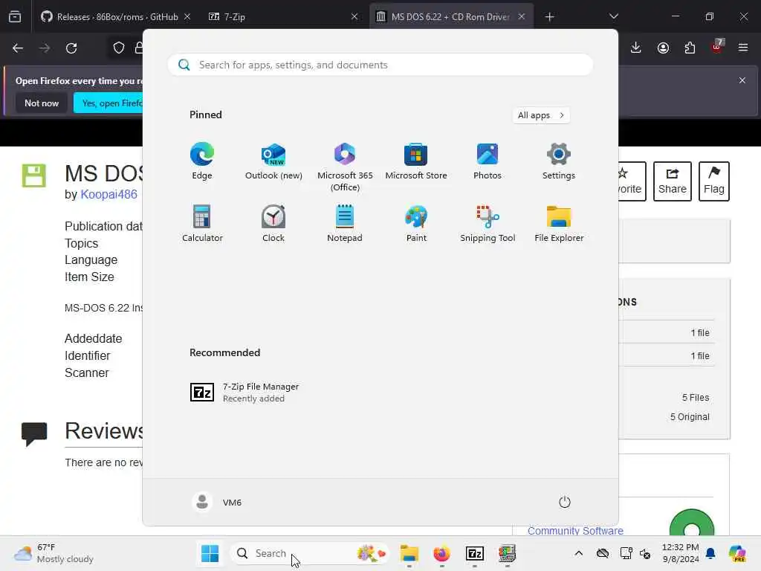This screenshot has width=761, height=571.
Task: Focus the Start menu search box
Action: click(380, 65)
